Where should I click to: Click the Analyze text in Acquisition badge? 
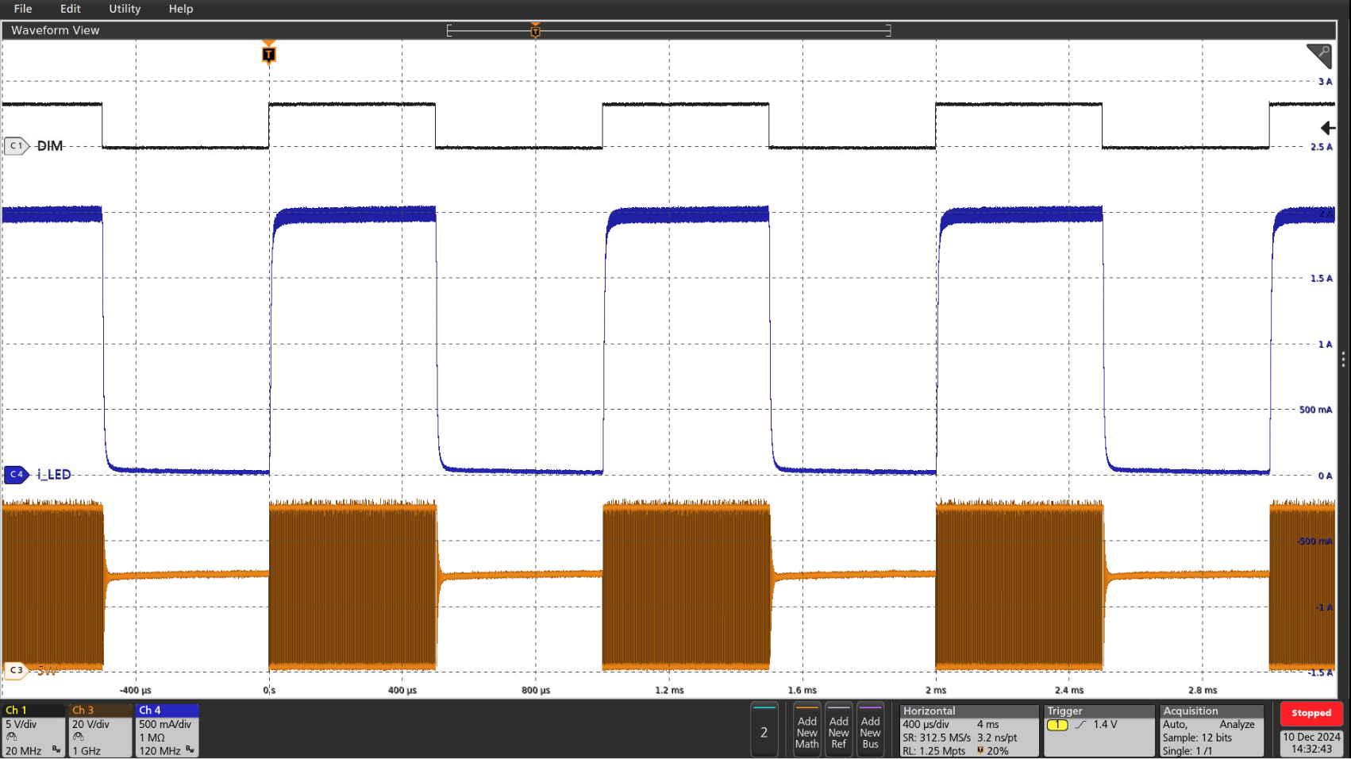[x=1237, y=725]
